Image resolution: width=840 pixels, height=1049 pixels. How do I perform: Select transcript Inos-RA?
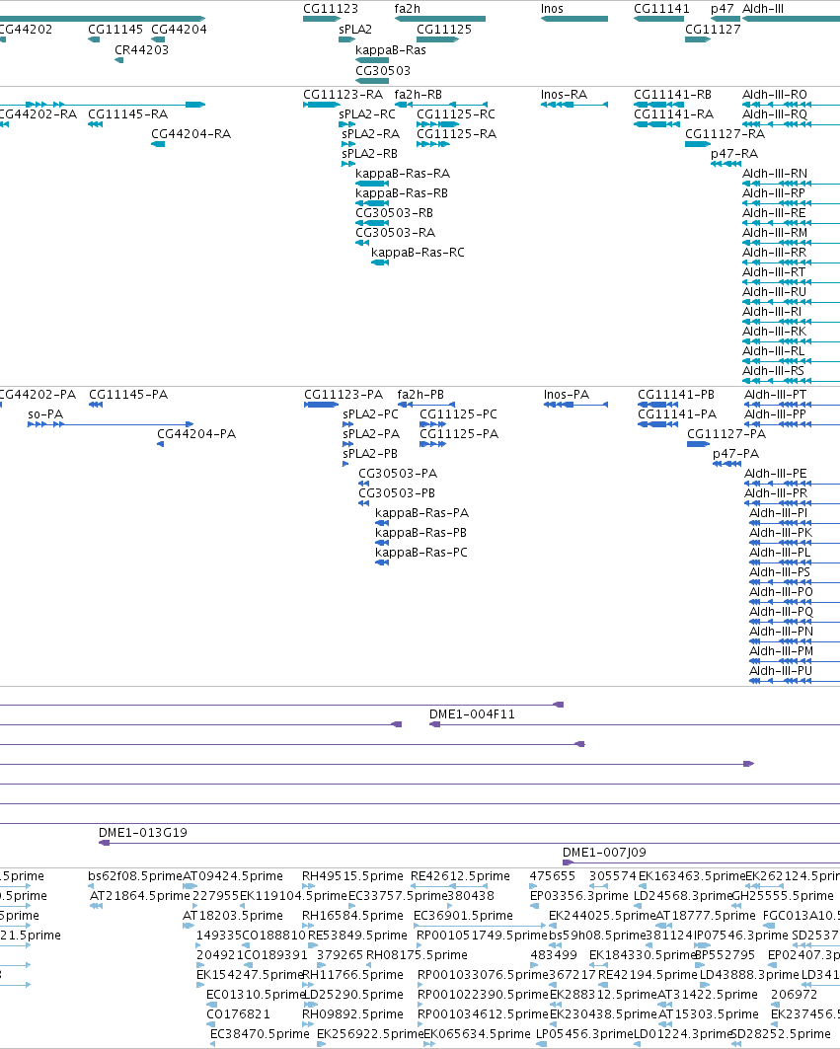tap(564, 95)
